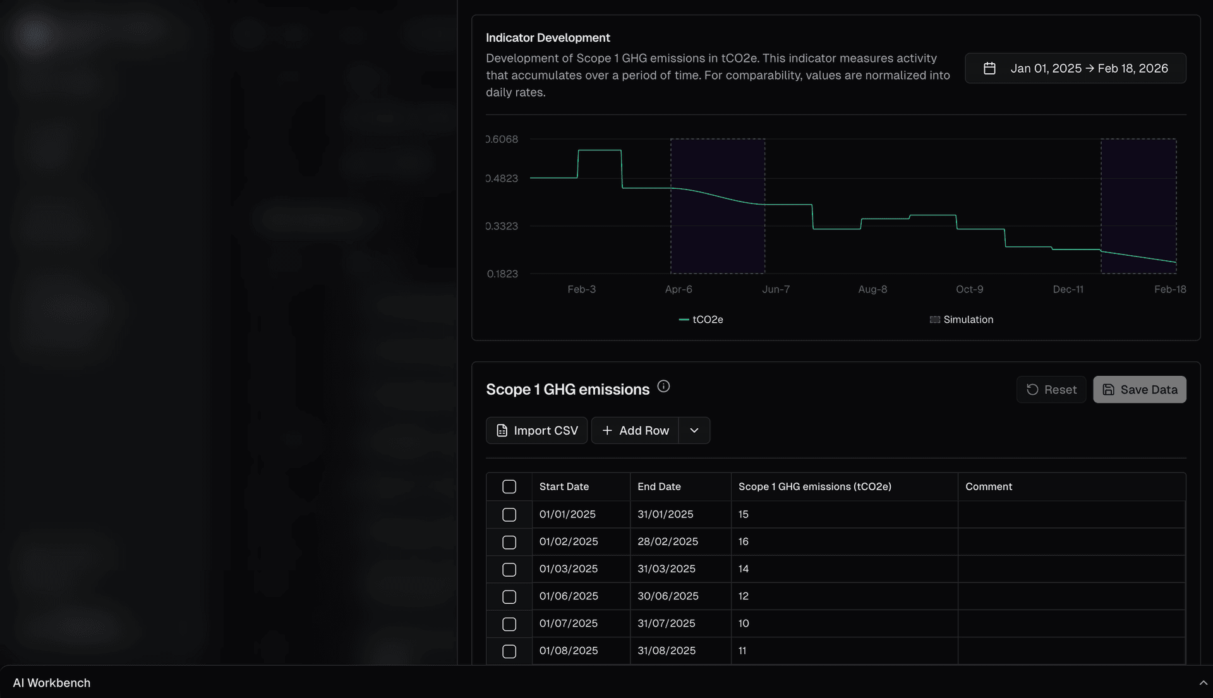Click the Start Date column header
Image resolution: width=1213 pixels, height=698 pixels.
click(564, 486)
